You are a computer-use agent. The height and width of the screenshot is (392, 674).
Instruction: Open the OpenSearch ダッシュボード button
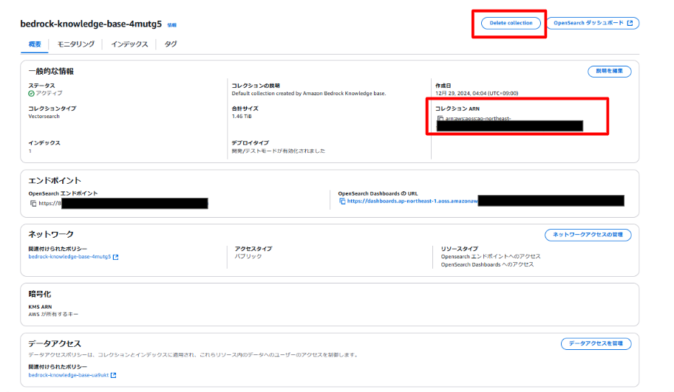click(x=593, y=23)
